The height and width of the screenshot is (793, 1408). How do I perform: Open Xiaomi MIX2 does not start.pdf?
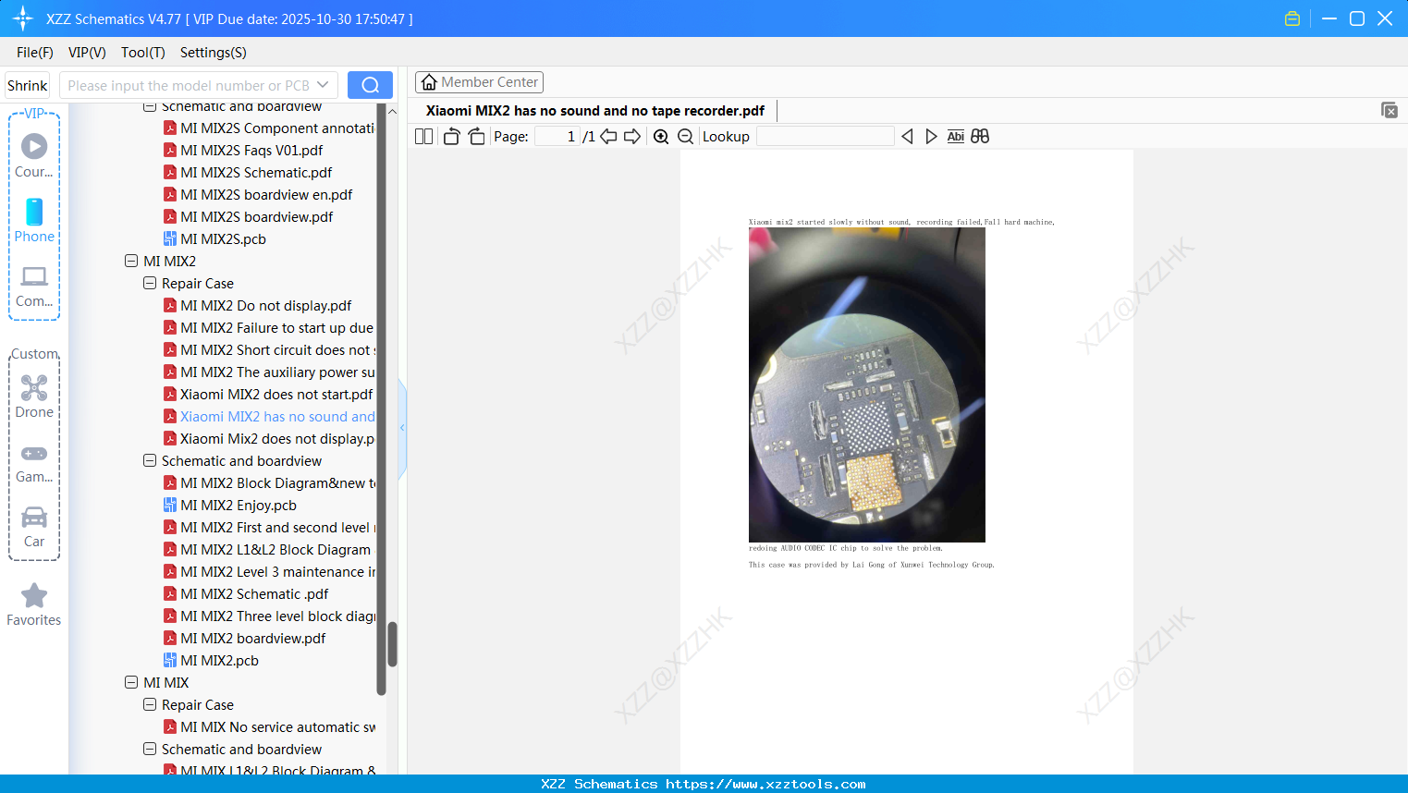click(x=276, y=395)
